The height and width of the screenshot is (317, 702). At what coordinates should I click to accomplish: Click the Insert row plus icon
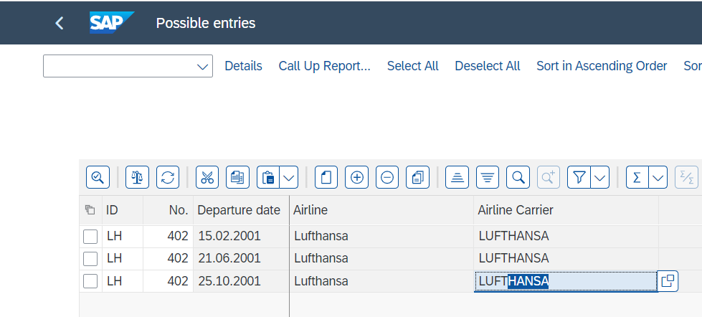(x=356, y=177)
